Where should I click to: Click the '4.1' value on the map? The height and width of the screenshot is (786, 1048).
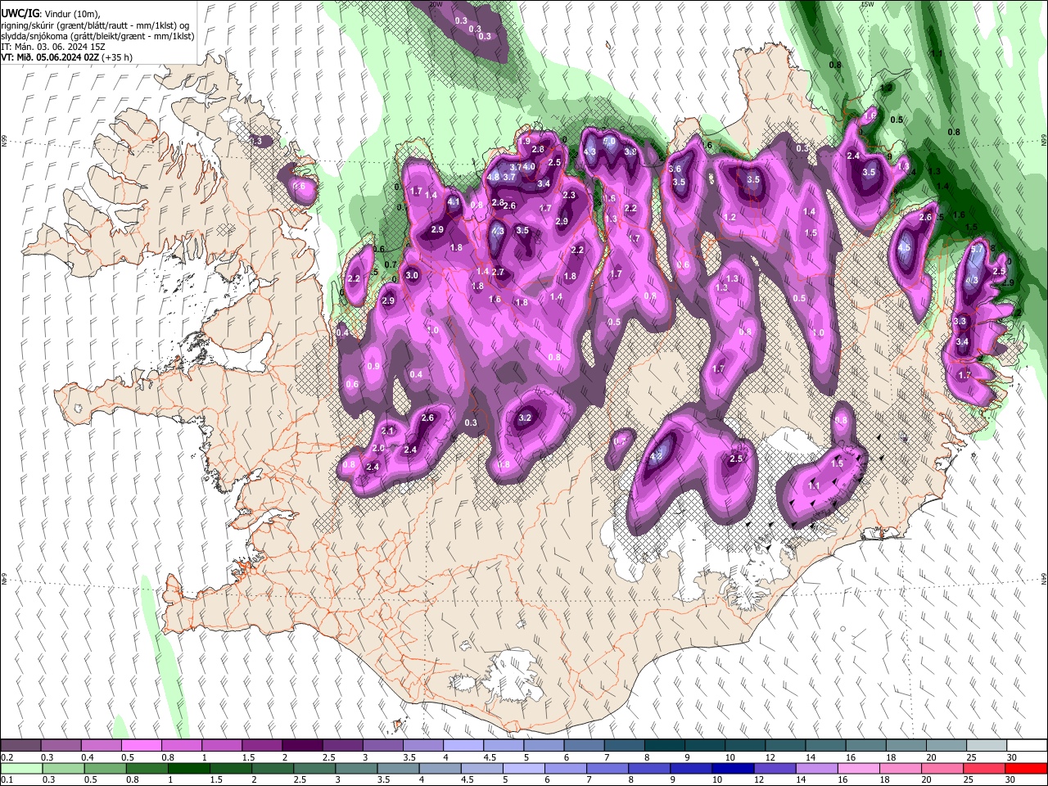(453, 201)
